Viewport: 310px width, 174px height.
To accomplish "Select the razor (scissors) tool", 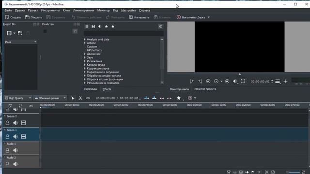I will pos(80,98).
